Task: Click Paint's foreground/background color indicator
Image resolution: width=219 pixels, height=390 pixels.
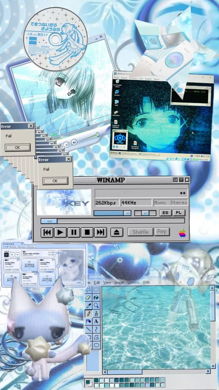Action: point(88,382)
